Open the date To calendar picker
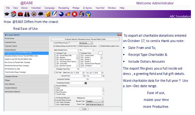This screenshot has width=195, height=115. [103, 73]
